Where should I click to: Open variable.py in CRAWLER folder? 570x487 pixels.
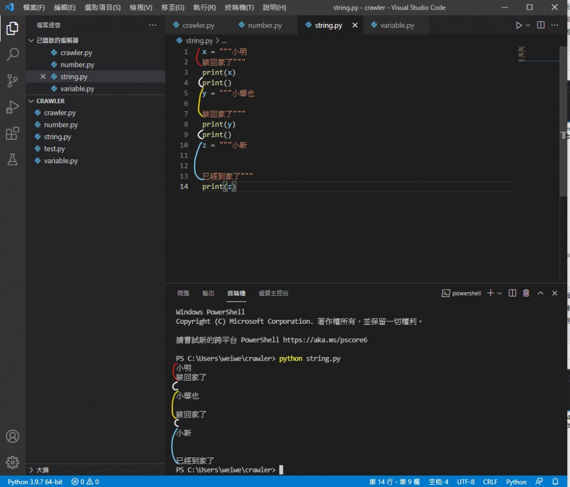[x=95, y=160]
